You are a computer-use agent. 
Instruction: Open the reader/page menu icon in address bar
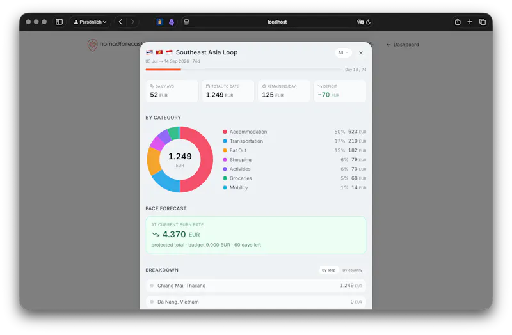[x=186, y=22]
